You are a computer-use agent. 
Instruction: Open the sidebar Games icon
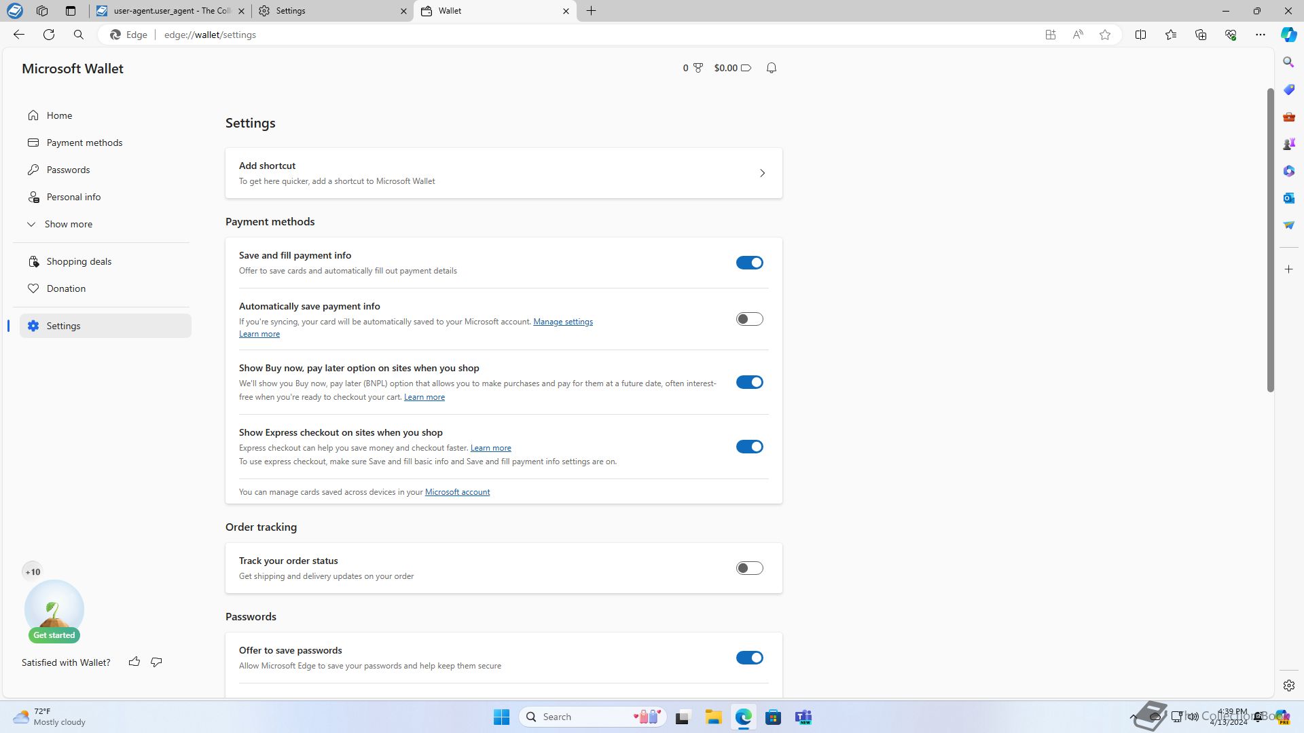1288,144
